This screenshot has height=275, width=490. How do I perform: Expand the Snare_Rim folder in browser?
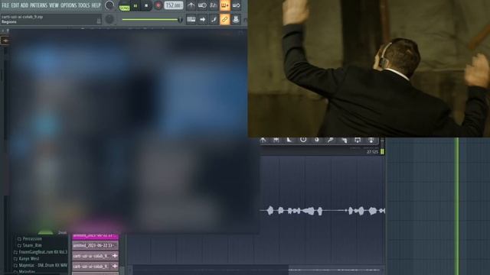tap(30, 245)
